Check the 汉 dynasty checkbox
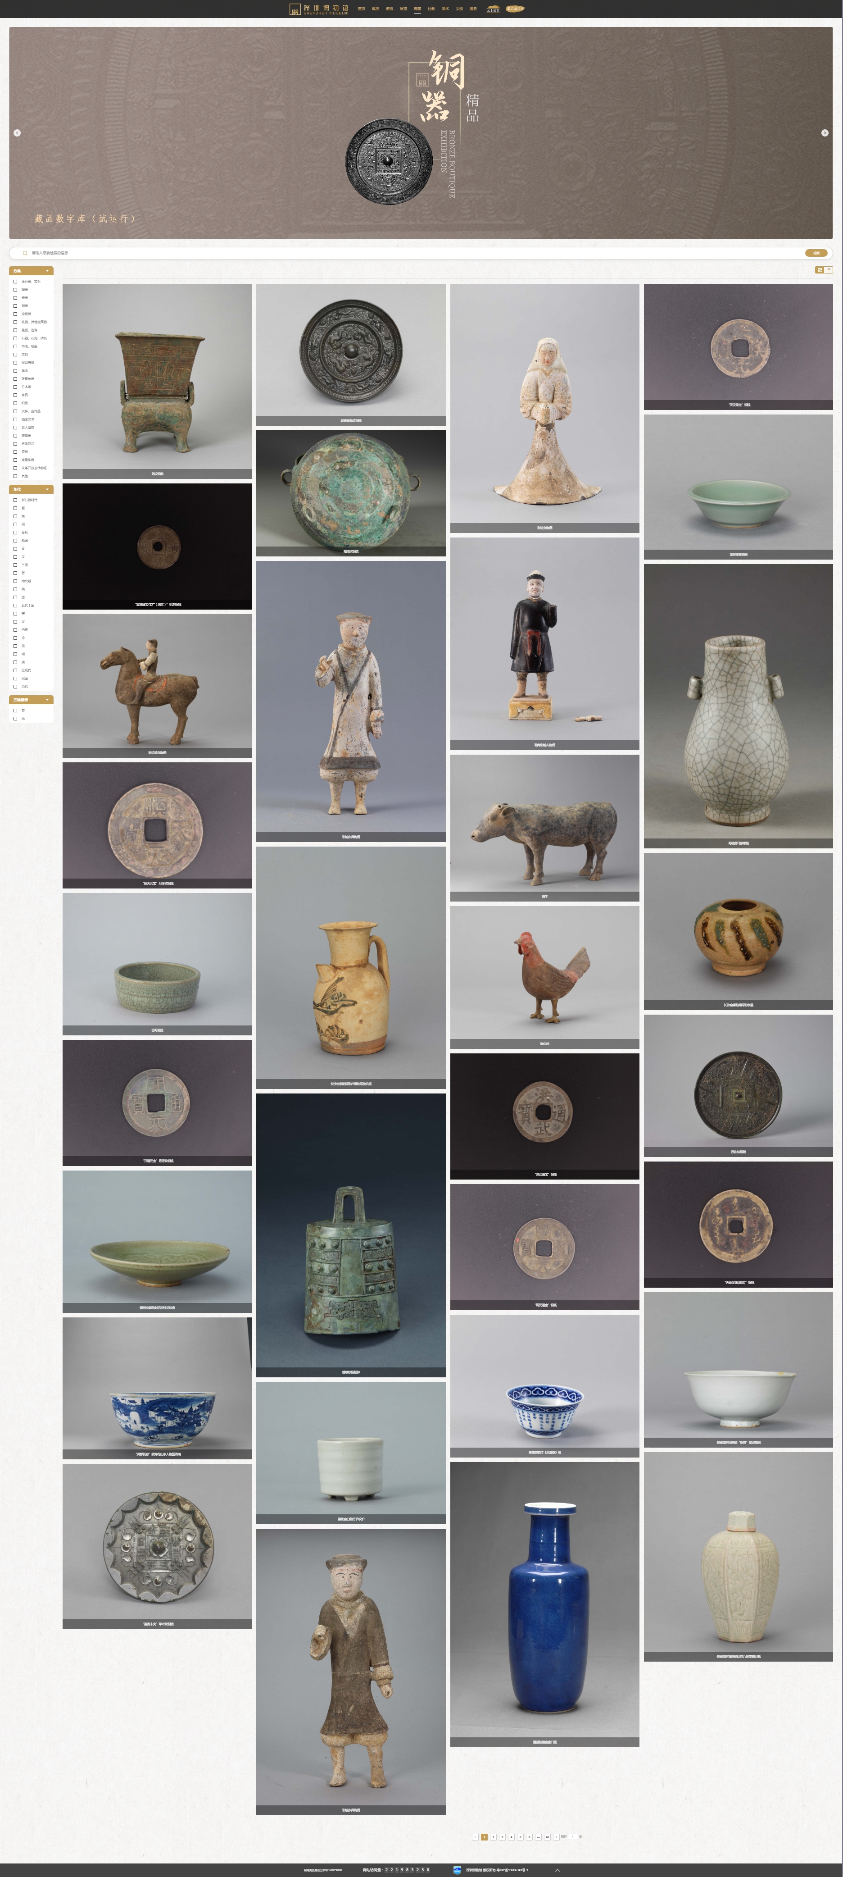843x1877 pixels. pos(15,557)
